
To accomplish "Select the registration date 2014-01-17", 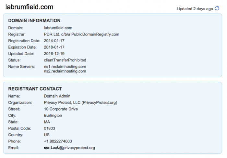I will (54, 41).
